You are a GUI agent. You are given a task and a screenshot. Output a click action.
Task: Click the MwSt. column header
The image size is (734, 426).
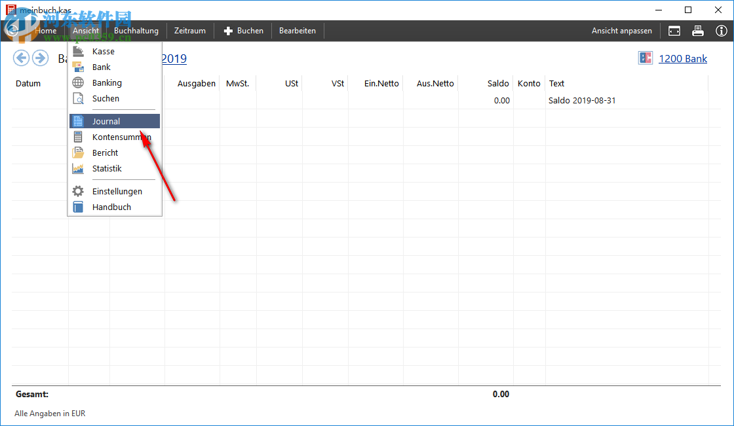[238, 84]
